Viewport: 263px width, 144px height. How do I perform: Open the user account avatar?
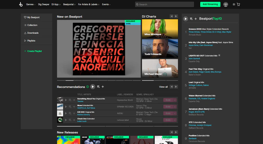(226, 4)
